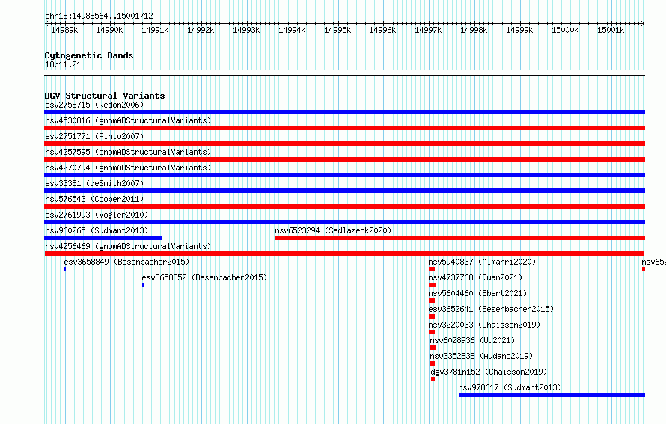Open esv2761993 (Vogler2010) variant

(x=97, y=215)
